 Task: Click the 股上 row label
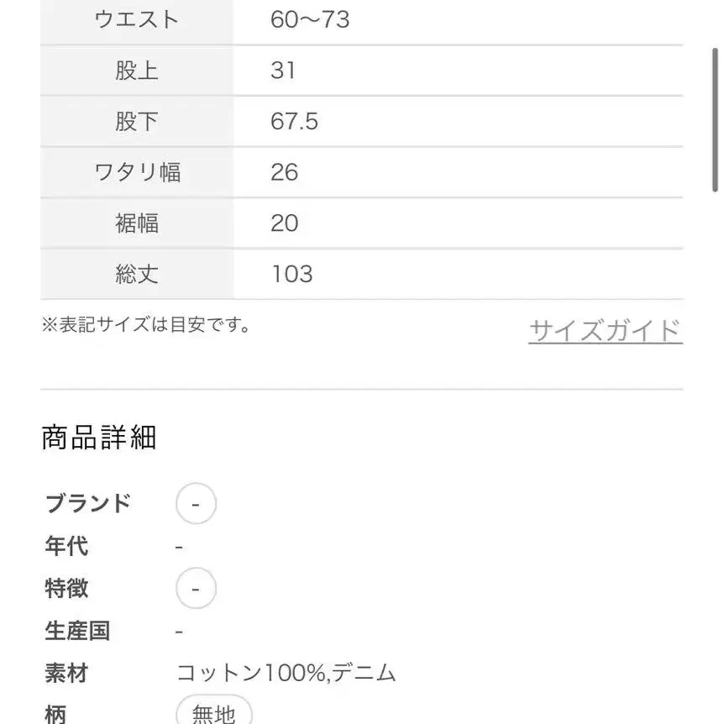(137, 71)
